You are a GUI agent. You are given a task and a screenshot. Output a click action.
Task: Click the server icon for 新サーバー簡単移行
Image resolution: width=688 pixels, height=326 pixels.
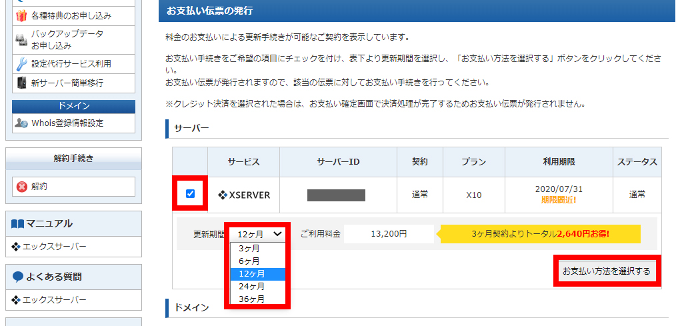[x=21, y=83]
